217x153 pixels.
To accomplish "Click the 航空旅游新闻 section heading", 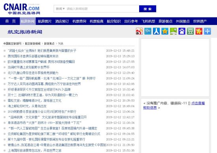I will click(25, 32).
